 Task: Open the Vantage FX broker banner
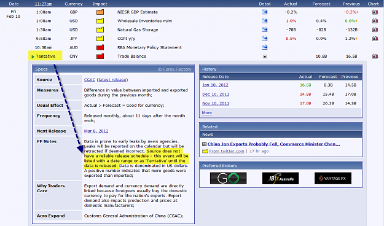(333, 178)
